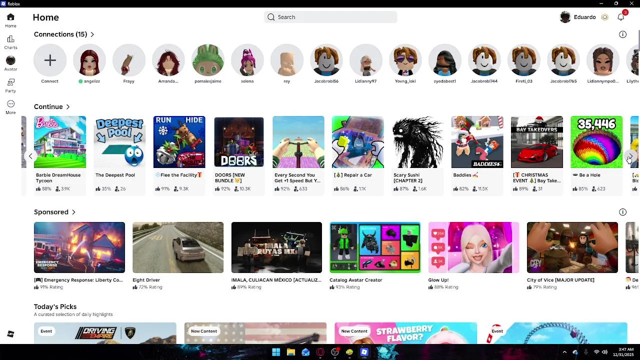The image size is (640, 360).
Task: Open the Roblox taskbar icon
Action: tap(364, 352)
